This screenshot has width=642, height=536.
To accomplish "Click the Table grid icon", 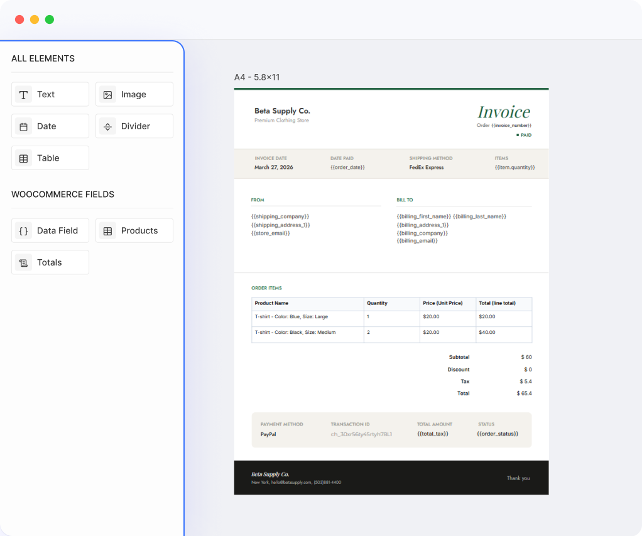I will point(23,159).
